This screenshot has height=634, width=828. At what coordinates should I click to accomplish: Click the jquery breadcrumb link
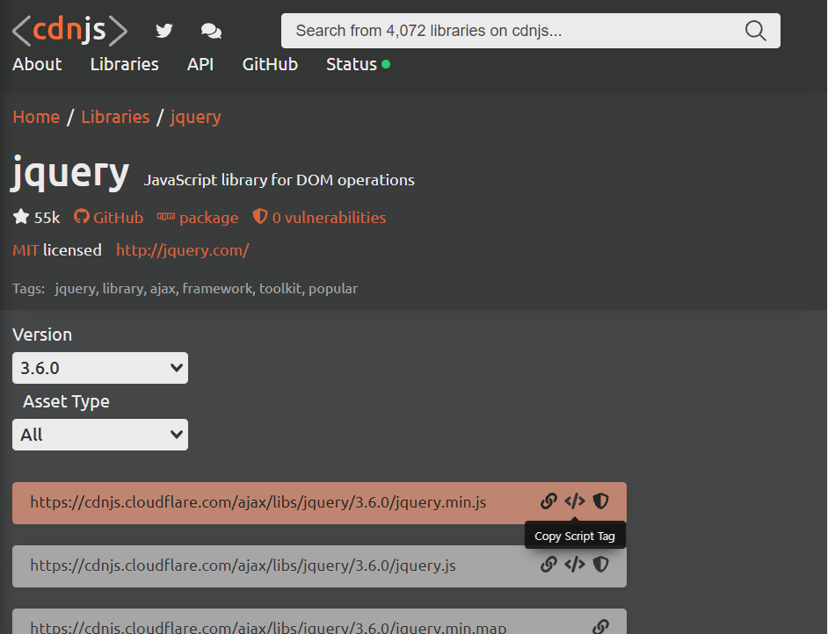pyautogui.click(x=195, y=117)
